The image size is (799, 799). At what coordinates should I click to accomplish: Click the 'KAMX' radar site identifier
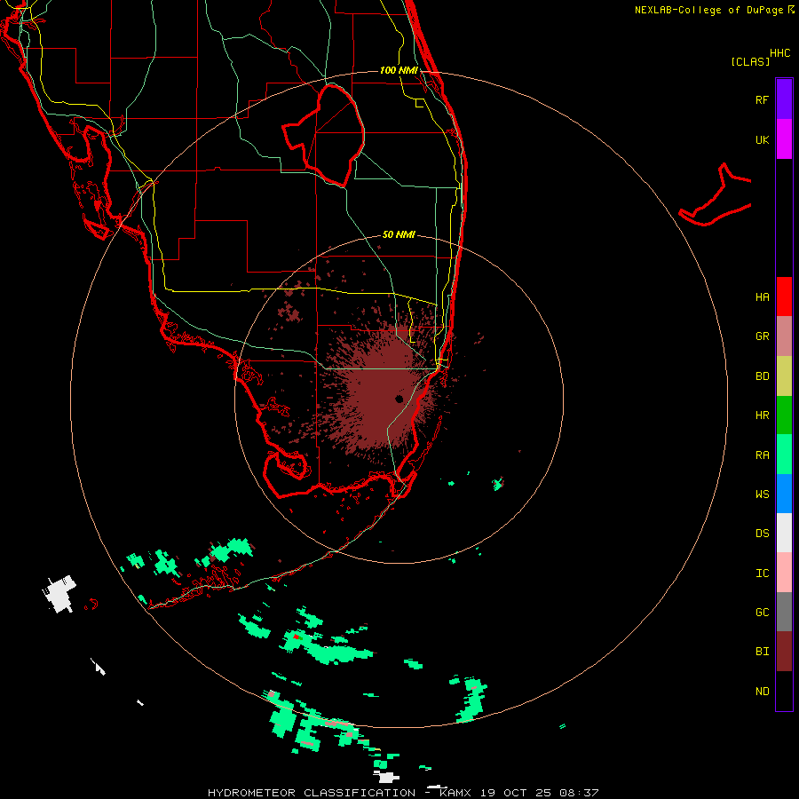click(x=455, y=793)
